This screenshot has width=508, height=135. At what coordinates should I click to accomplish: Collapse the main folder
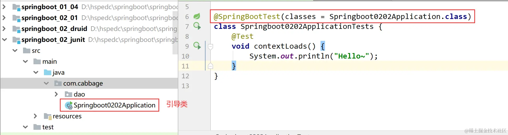[x=25, y=62]
